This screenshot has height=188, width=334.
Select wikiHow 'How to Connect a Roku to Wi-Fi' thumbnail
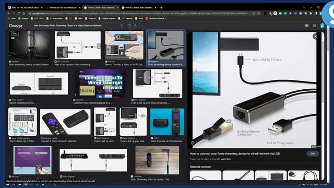point(124,45)
